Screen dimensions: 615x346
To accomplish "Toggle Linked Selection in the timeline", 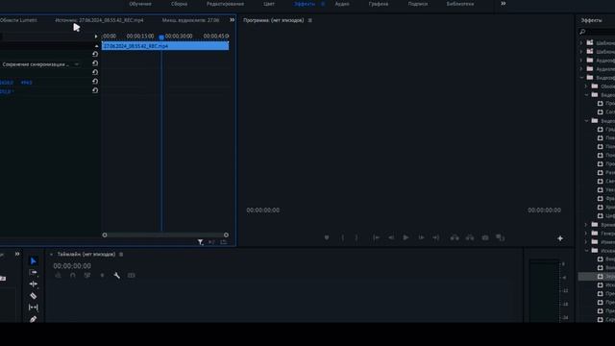I will 87,276.
